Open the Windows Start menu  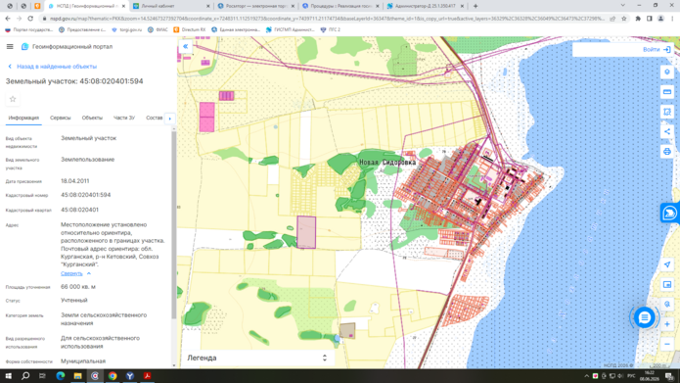pyautogui.click(x=8, y=376)
